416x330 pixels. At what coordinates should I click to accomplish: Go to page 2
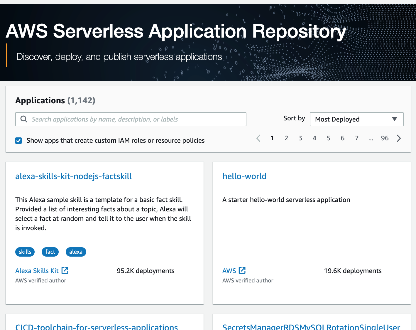click(286, 138)
